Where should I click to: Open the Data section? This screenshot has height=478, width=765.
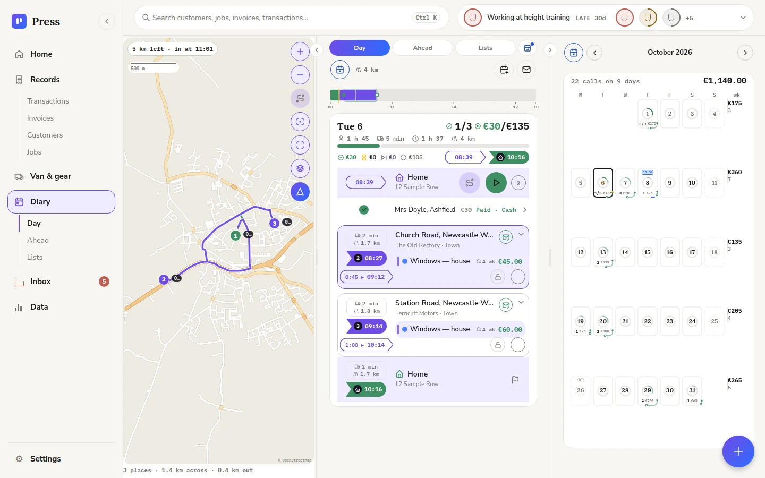[x=61, y=307]
